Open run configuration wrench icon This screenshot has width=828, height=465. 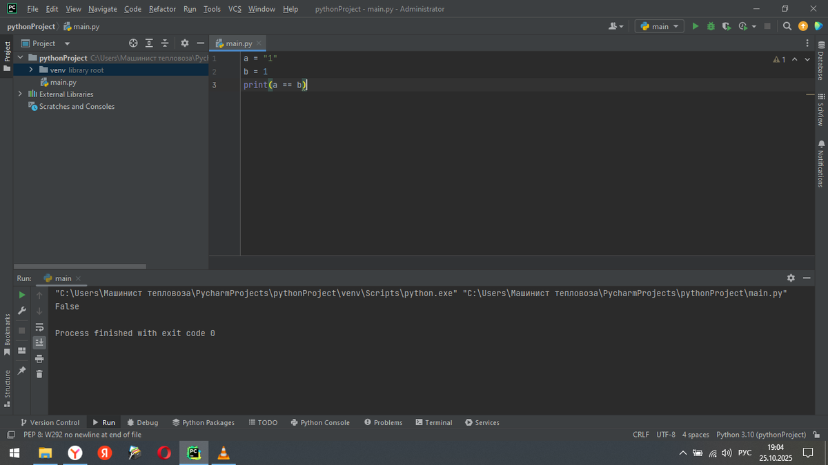coord(22,311)
